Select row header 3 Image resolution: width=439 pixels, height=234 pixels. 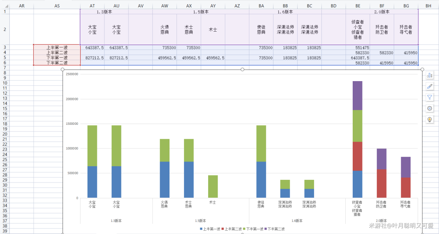coord(5,47)
